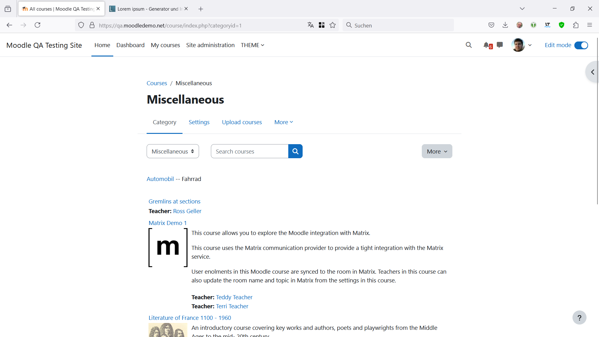599x337 pixels.
Task: Click the LanguageTool LT extension icon
Action: tap(548, 25)
